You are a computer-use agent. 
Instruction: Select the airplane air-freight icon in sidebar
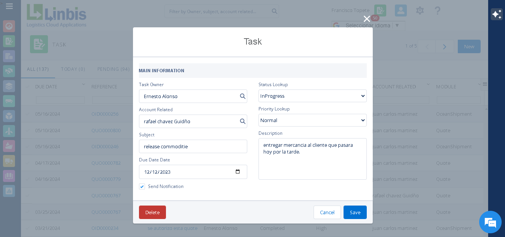(9, 131)
